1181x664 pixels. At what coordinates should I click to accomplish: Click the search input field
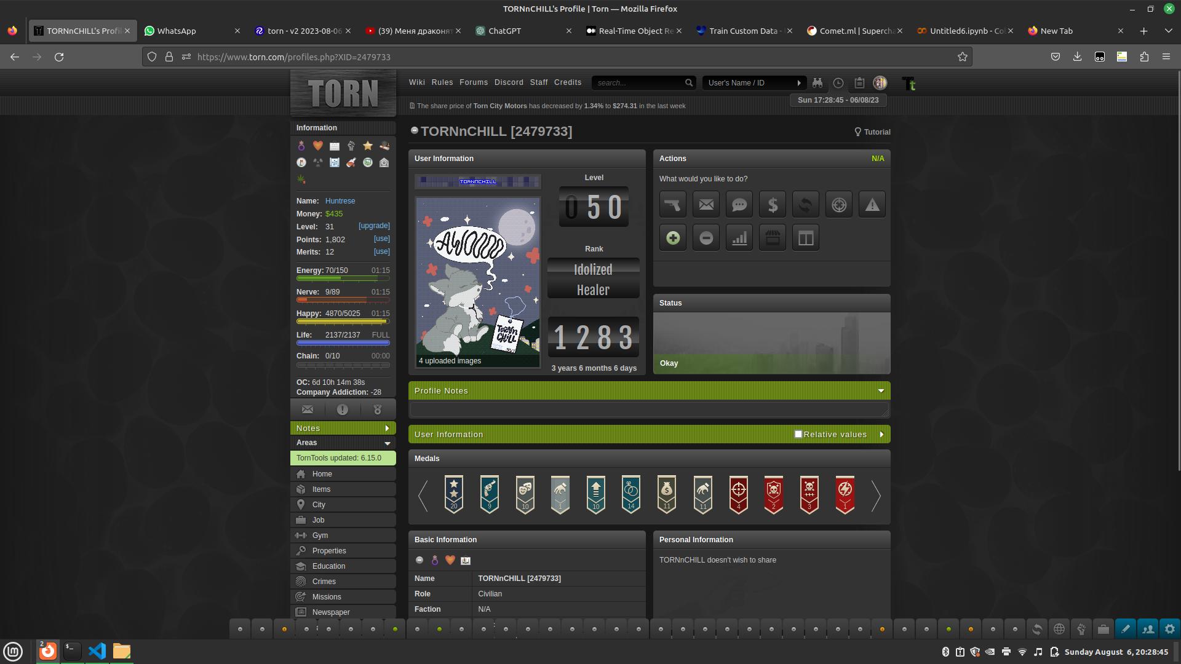point(637,83)
